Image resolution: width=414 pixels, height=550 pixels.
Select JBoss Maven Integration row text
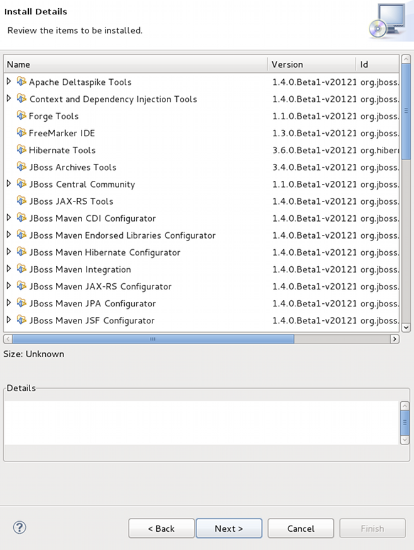(80, 270)
